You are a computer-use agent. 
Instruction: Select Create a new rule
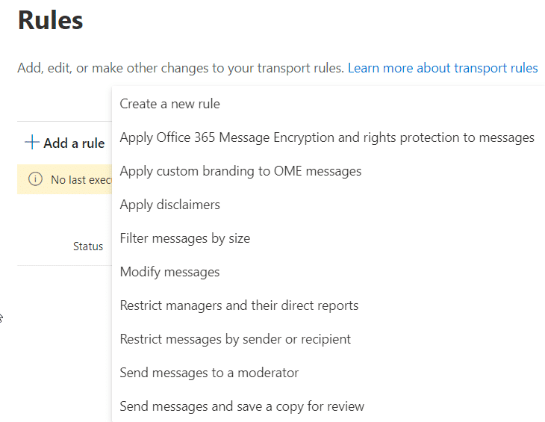pyautogui.click(x=169, y=104)
